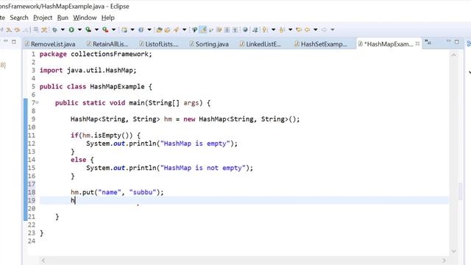The height and width of the screenshot is (265, 471).
Task: Switch to the RetainAllLis... editor tab
Action: (x=107, y=44)
